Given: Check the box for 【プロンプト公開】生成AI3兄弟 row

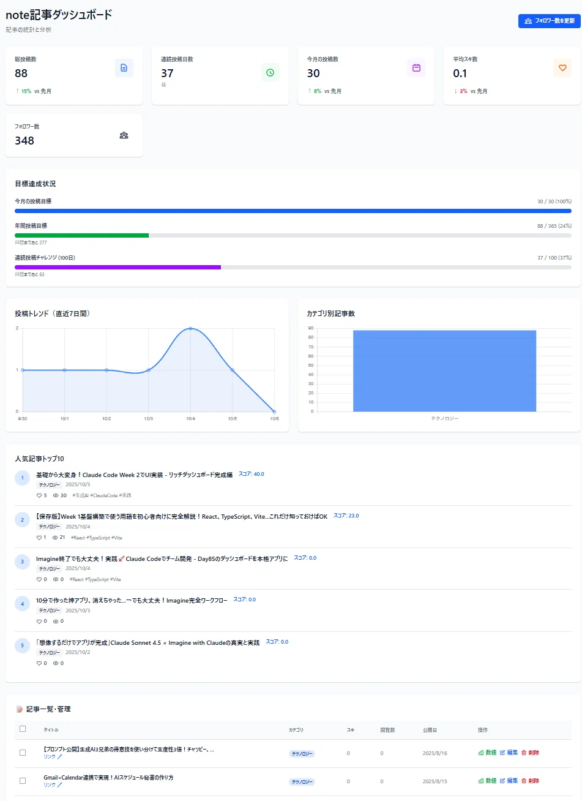Looking at the screenshot, I should [x=23, y=753].
